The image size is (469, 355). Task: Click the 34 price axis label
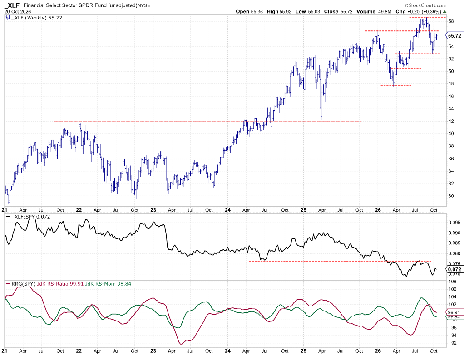(x=451, y=171)
